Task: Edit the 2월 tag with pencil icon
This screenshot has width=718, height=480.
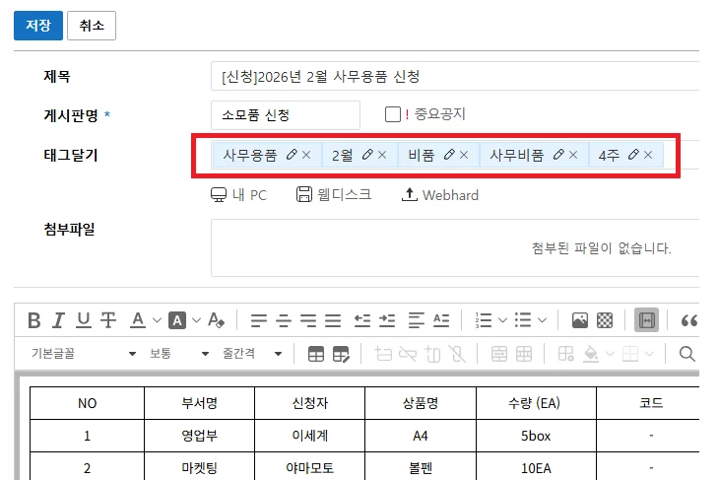Action: point(366,155)
